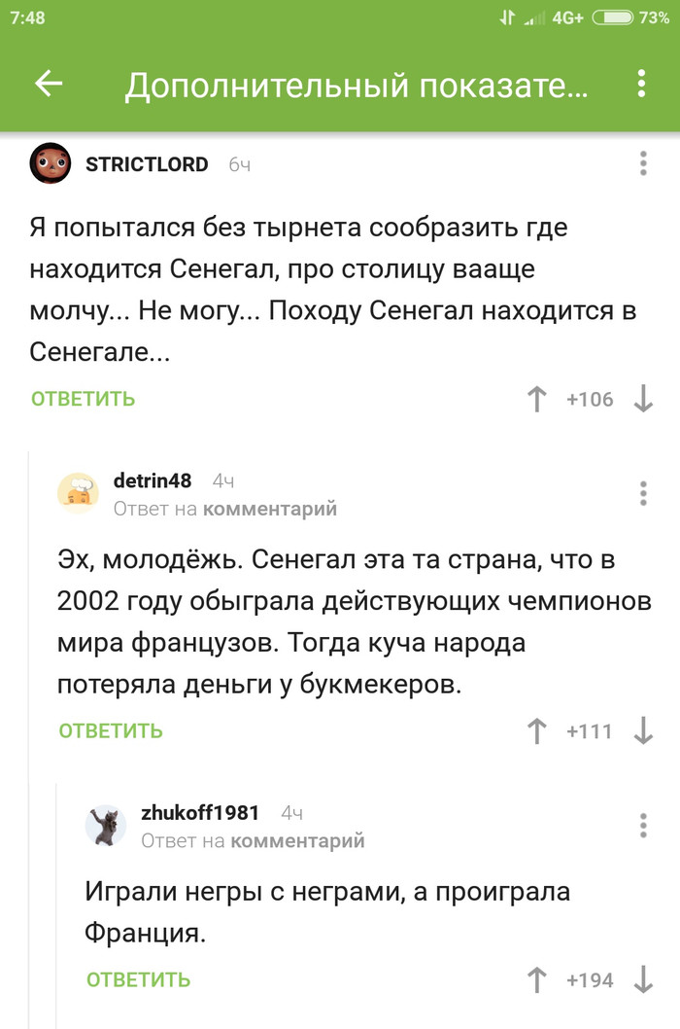Tap the back arrow in header

point(49,85)
